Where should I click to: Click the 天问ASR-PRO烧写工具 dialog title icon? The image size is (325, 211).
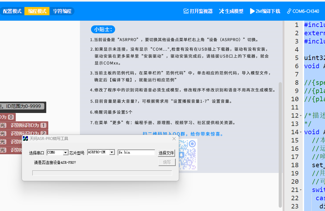[x=25, y=139]
